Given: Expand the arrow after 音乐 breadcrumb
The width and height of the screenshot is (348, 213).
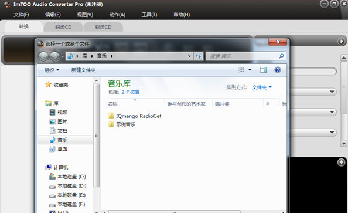Looking at the screenshot, I should tap(112, 56).
